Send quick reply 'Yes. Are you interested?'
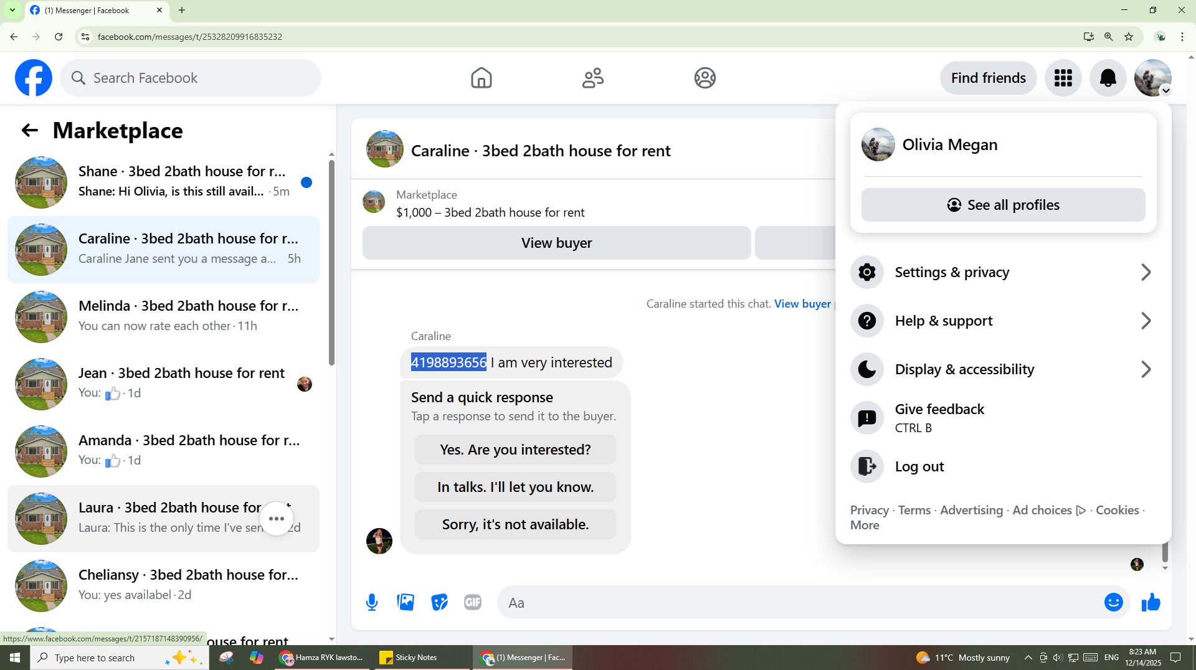The image size is (1196, 670). [x=515, y=450]
